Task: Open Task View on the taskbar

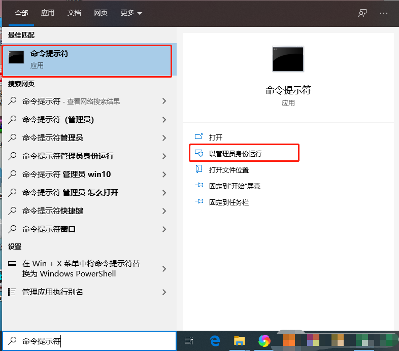Action: coord(189,341)
